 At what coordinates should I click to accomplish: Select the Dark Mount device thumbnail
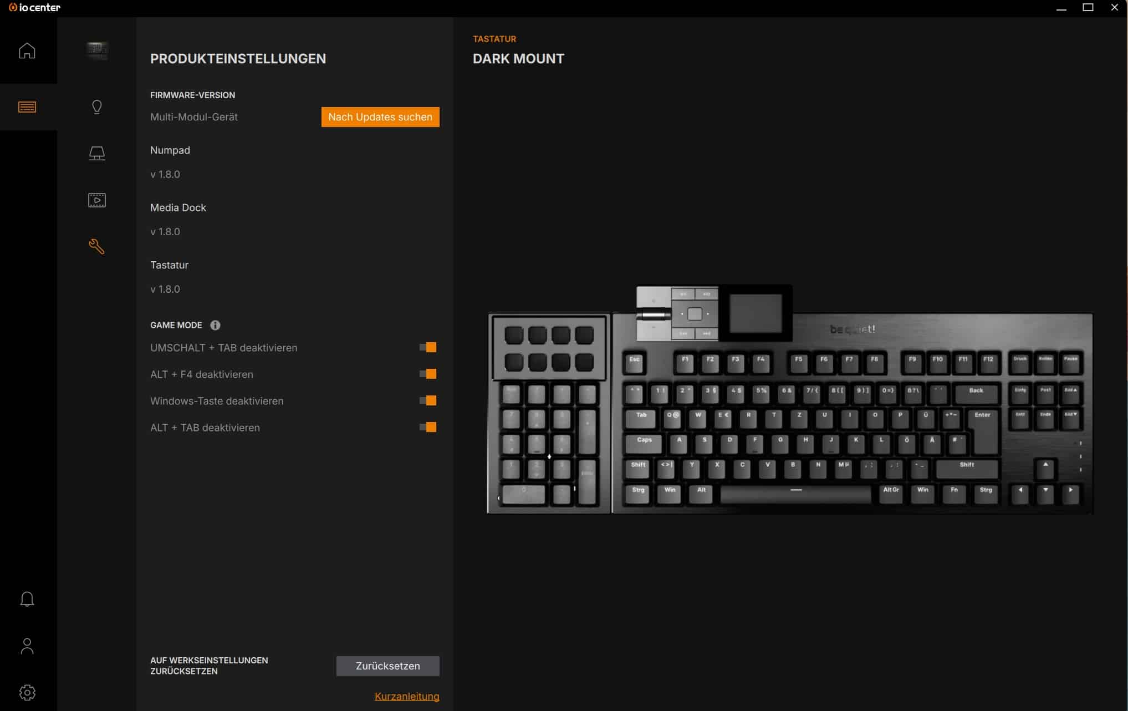97,50
